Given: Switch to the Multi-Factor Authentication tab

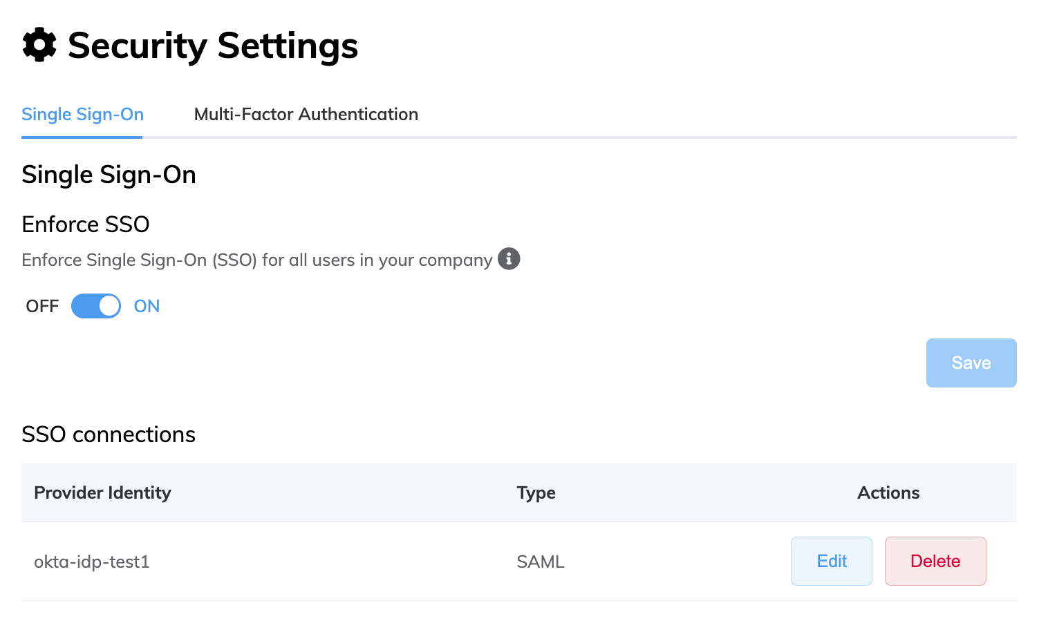Looking at the screenshot, I should pos(306,114).
